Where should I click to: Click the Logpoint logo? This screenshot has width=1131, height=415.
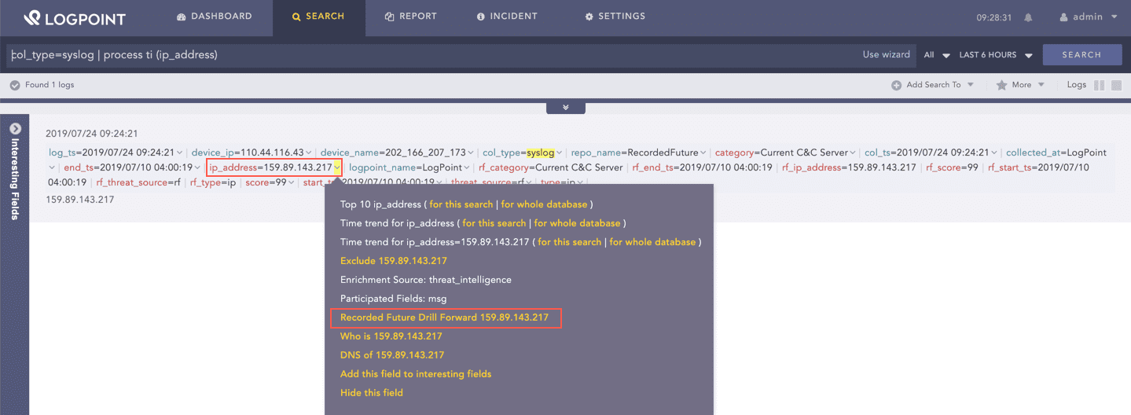[74, 17]
